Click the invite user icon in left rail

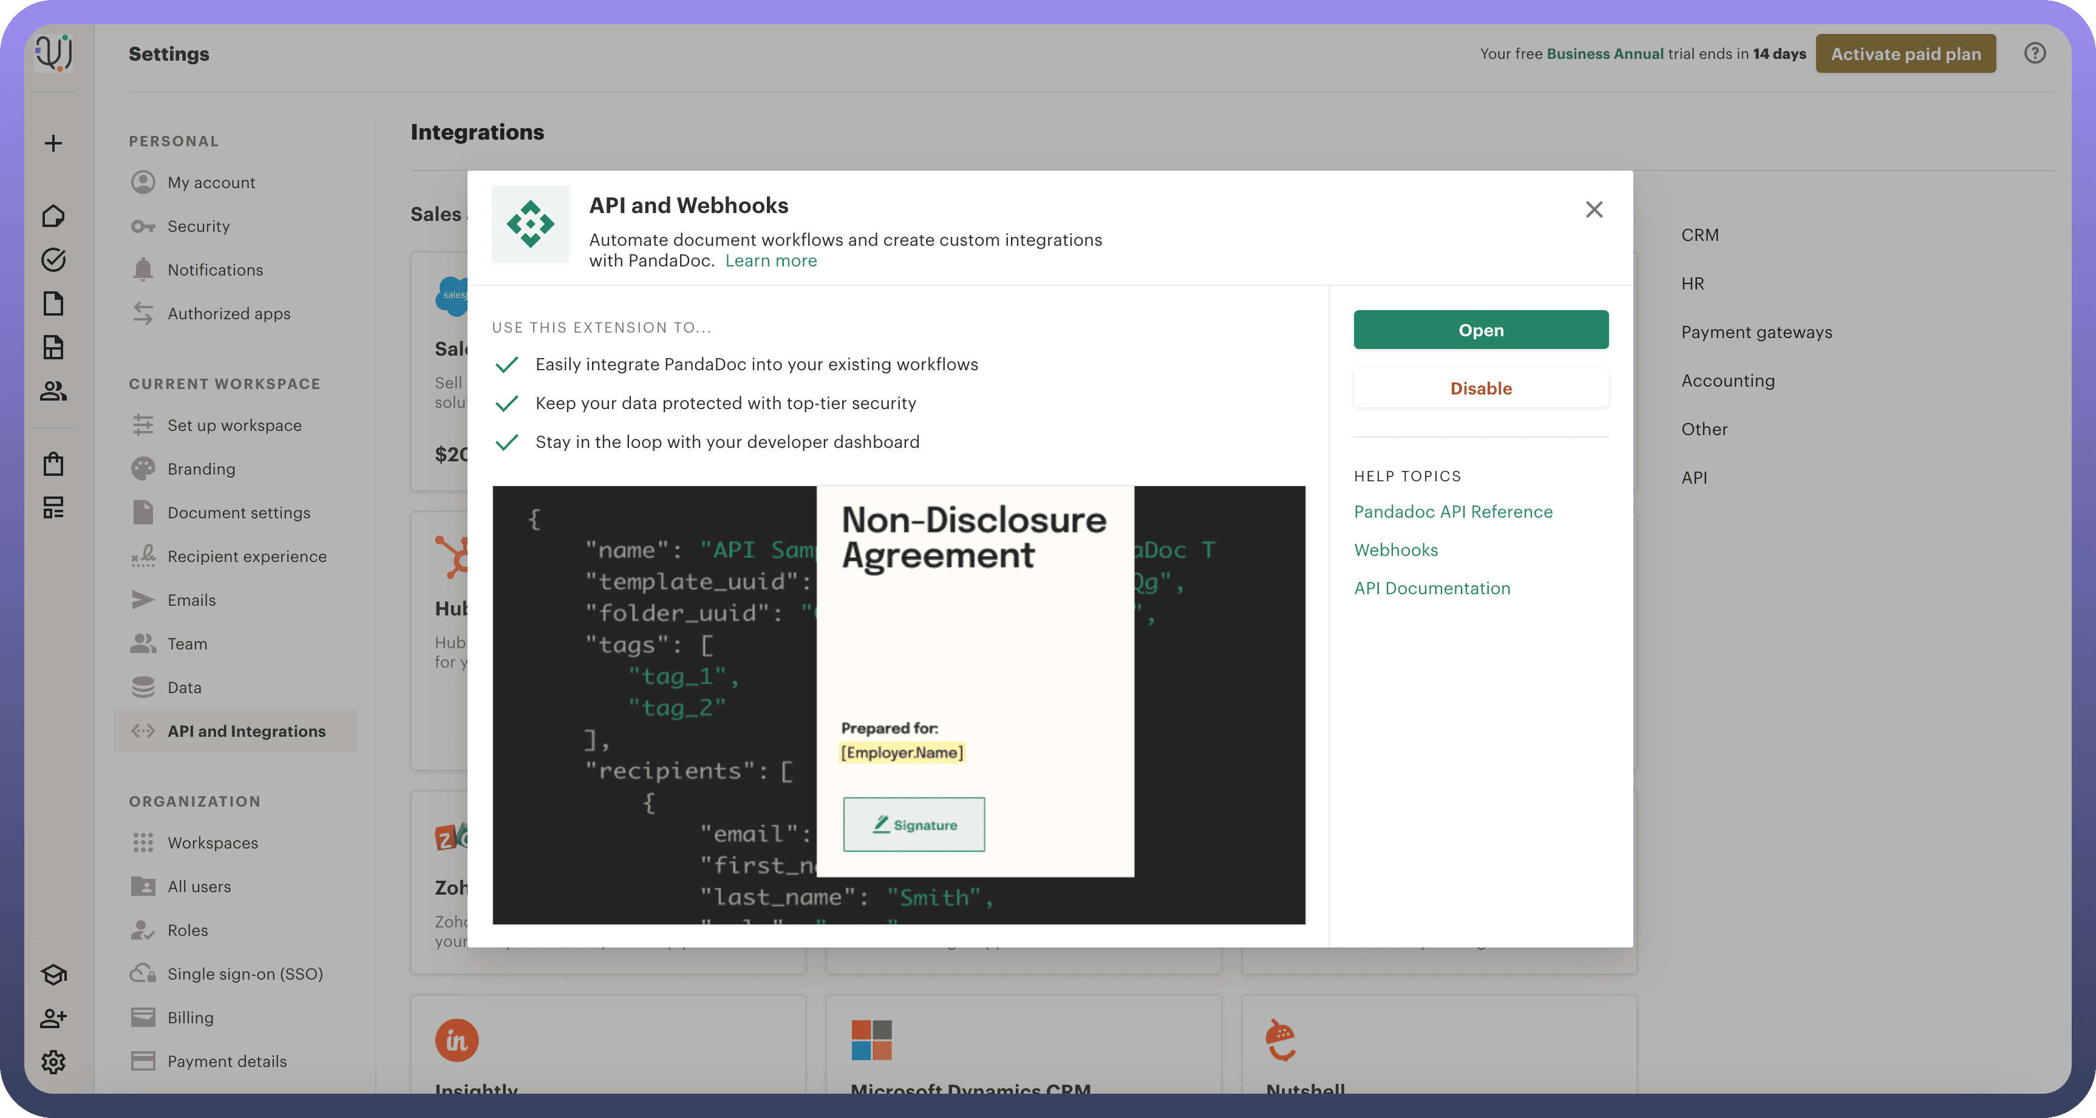(53, 1018)
